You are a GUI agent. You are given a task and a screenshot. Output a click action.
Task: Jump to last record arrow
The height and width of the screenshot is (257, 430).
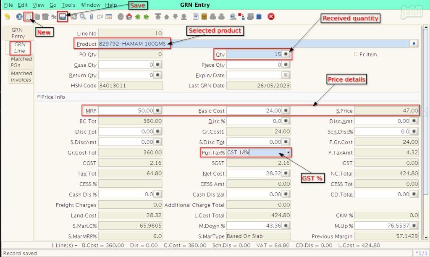184,17
